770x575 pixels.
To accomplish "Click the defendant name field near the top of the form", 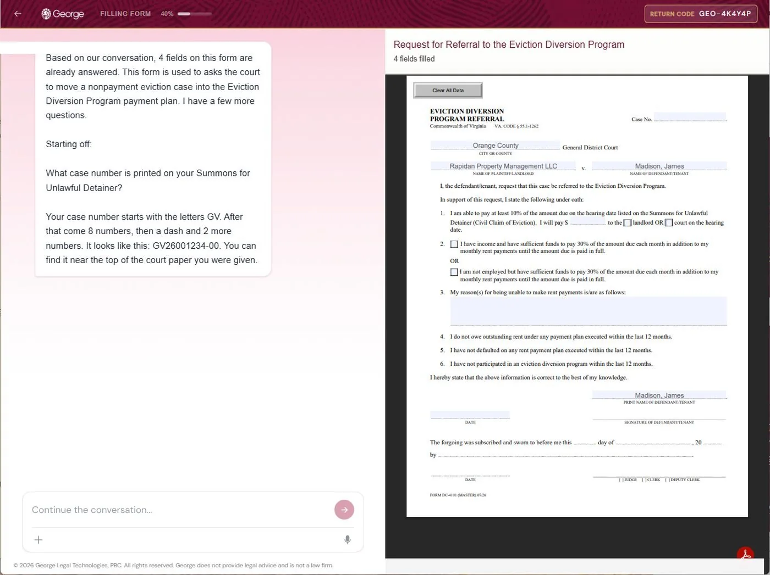I will (x=659, y=166).
